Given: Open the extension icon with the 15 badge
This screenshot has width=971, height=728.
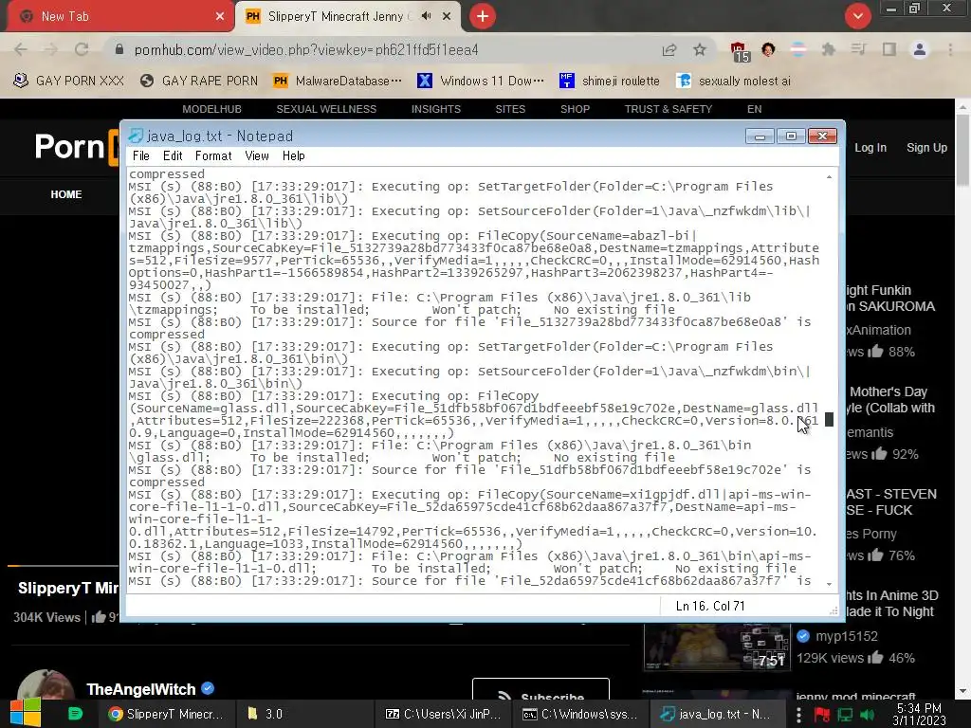Looking at the screenshot, I should (739, 51).
